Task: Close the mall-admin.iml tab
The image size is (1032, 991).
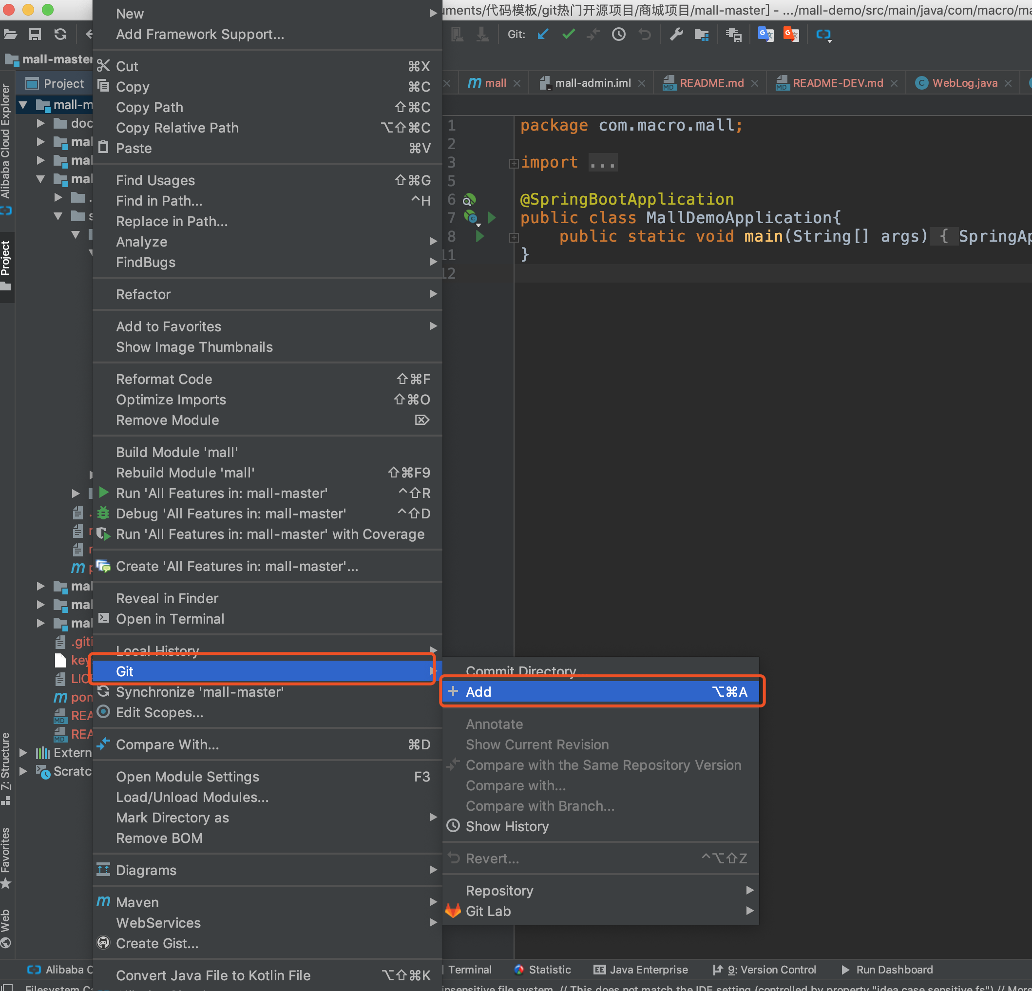Action: 642,83
